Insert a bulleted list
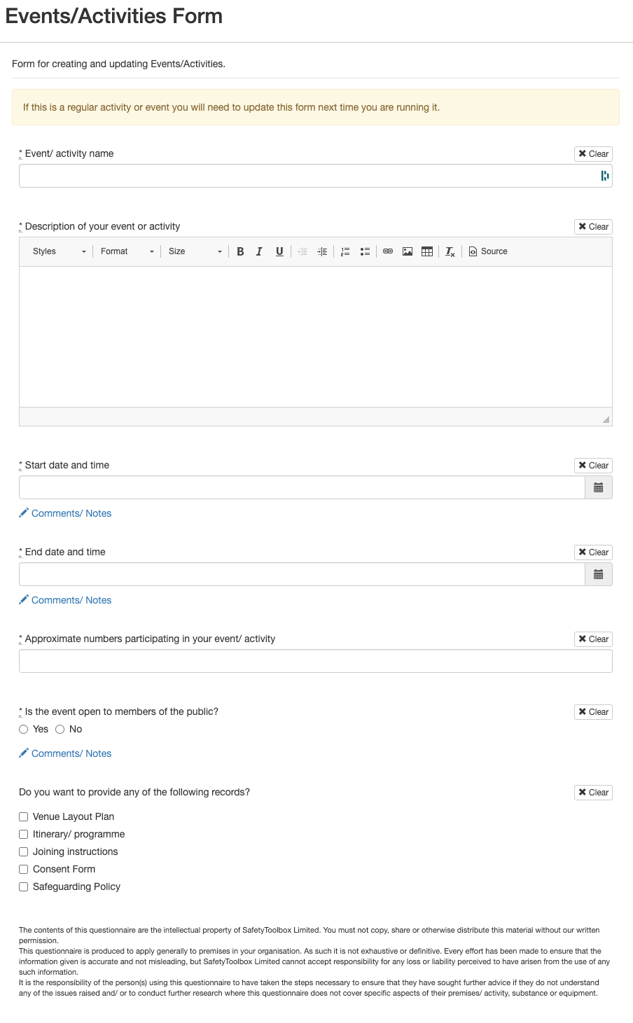Image resolution: width=633 pixels, height=1023 pixels. click(x=365, y=251)
